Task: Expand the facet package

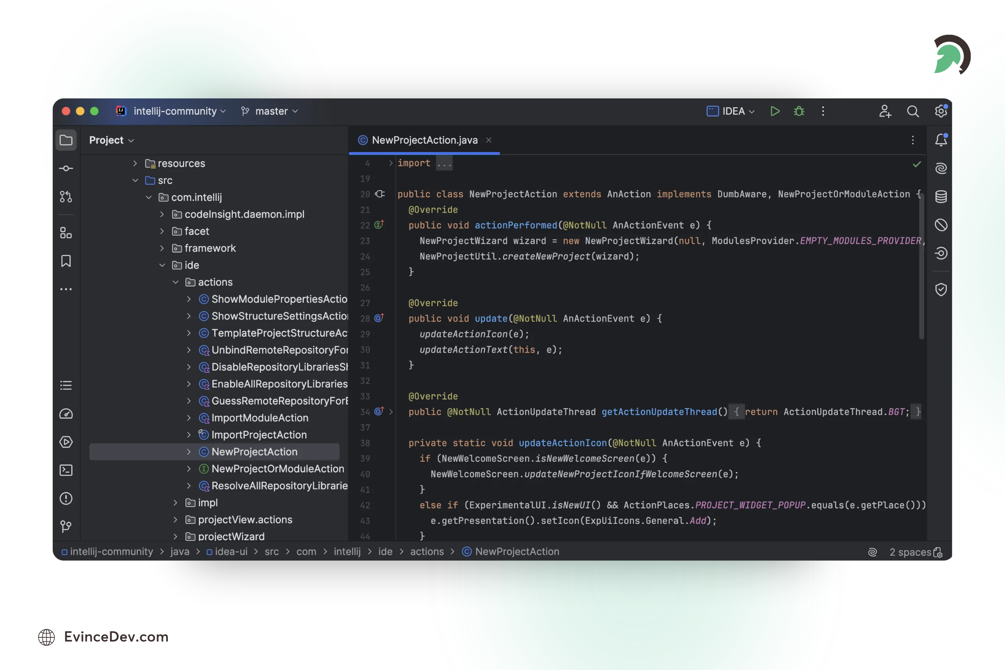Action: (x=162, y=231)
